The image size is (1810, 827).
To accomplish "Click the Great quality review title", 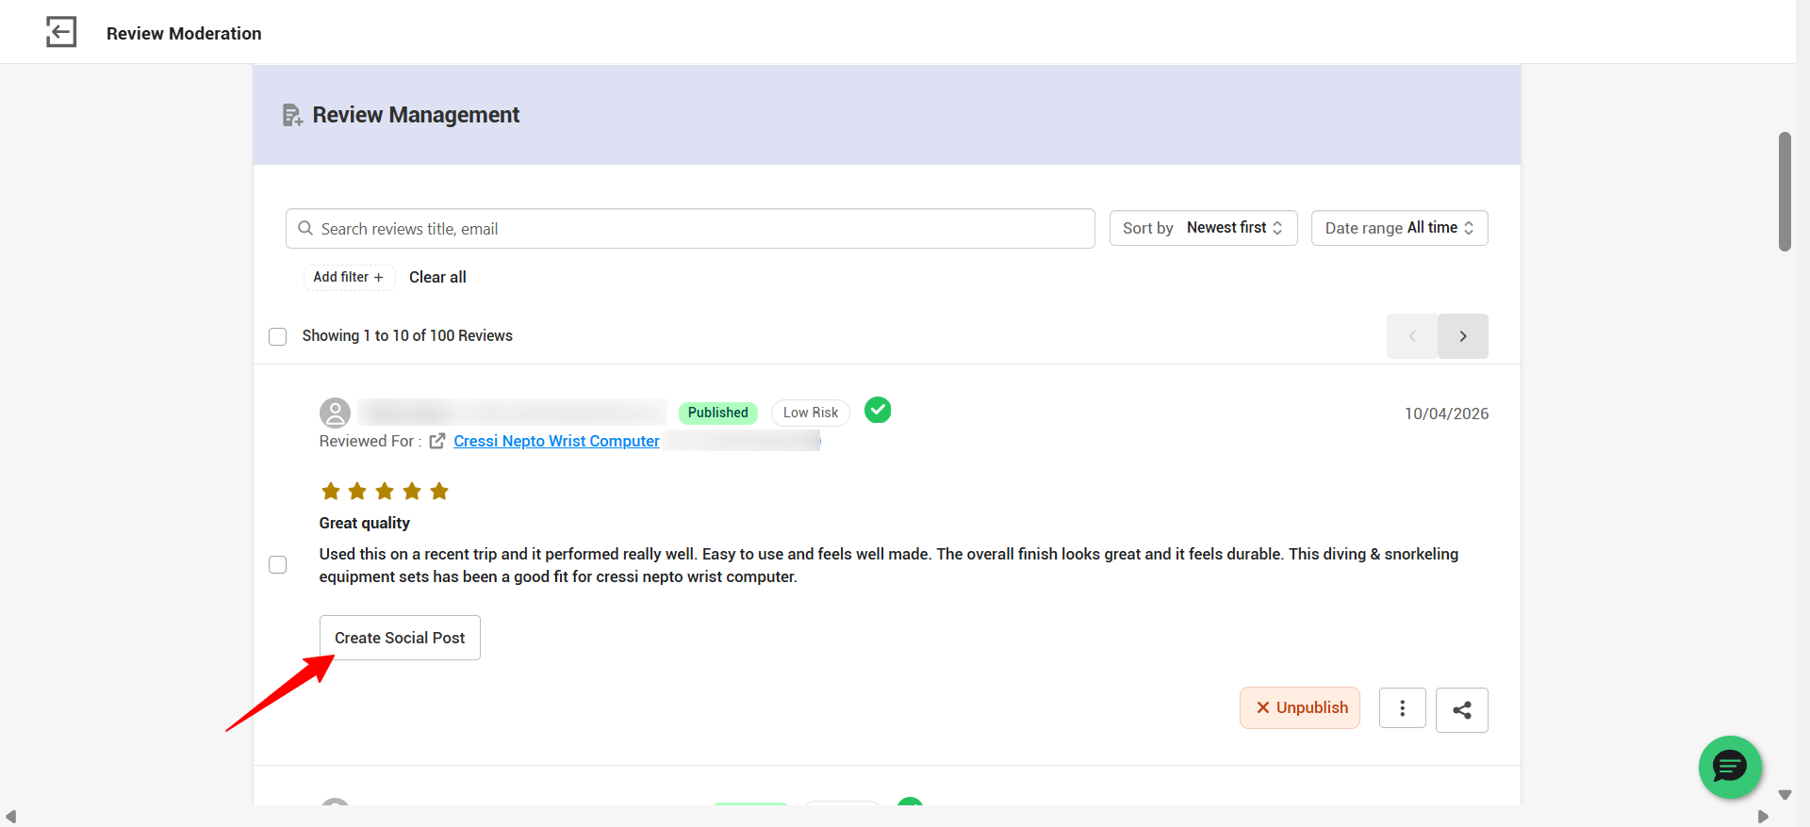I will [x=365, y=523].
